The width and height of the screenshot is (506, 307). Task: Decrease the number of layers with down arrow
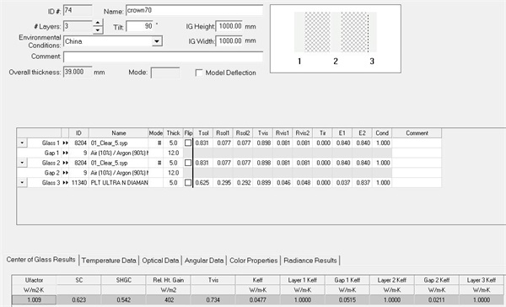pos(98,30)
